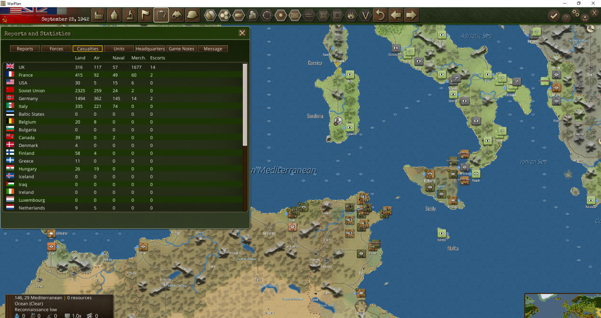Open the Headquarters tab

tap(150, 48)
